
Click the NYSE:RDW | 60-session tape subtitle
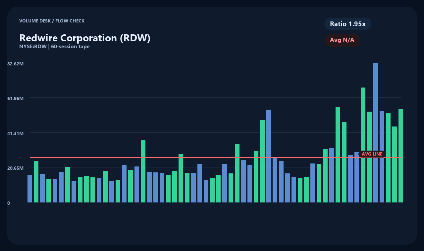(x=54, y=47)
